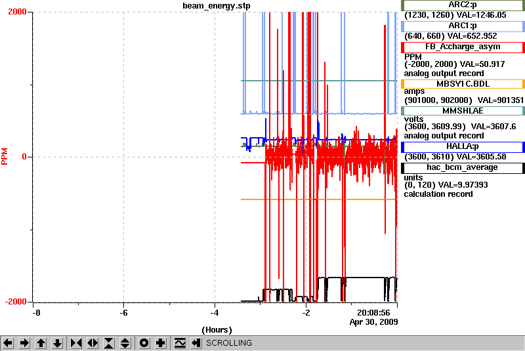Viewport: 525px width, 351px height.
Task: Click the y-axis 0 tick label
Action: (24, 157)
